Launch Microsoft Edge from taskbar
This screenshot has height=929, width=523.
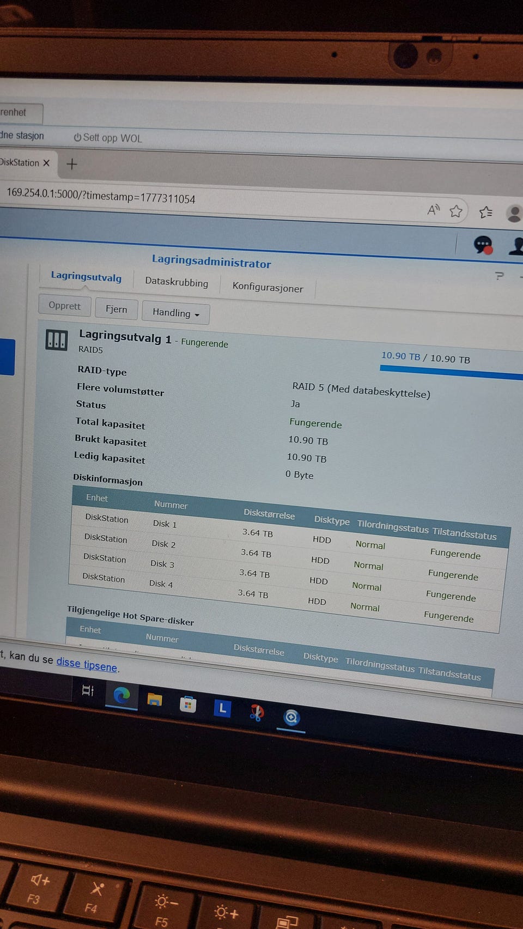coord(121,695)
